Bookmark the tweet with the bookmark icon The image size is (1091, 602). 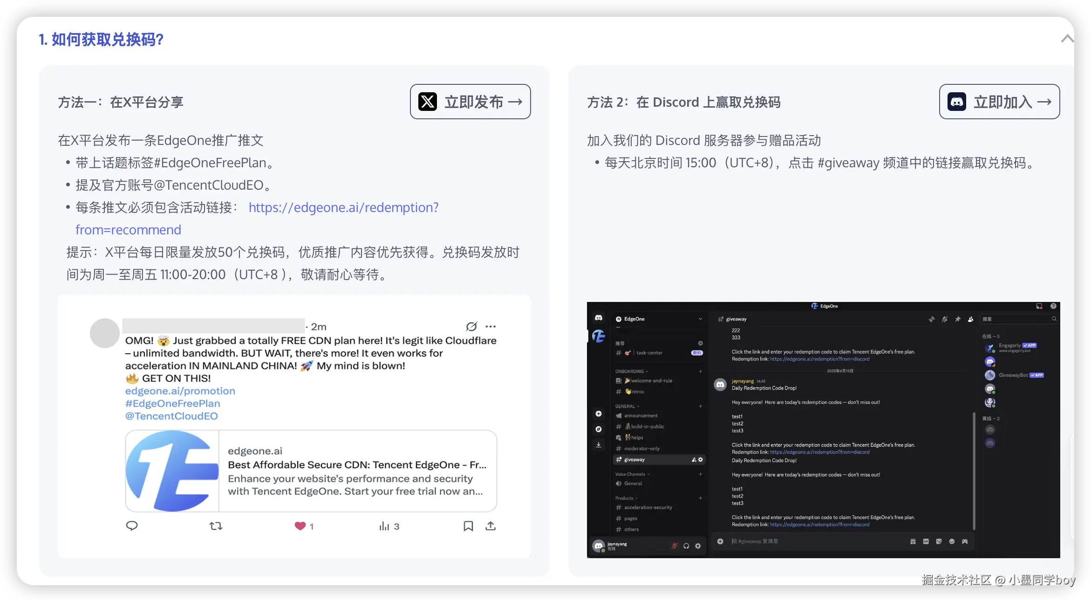coord(468,526)
